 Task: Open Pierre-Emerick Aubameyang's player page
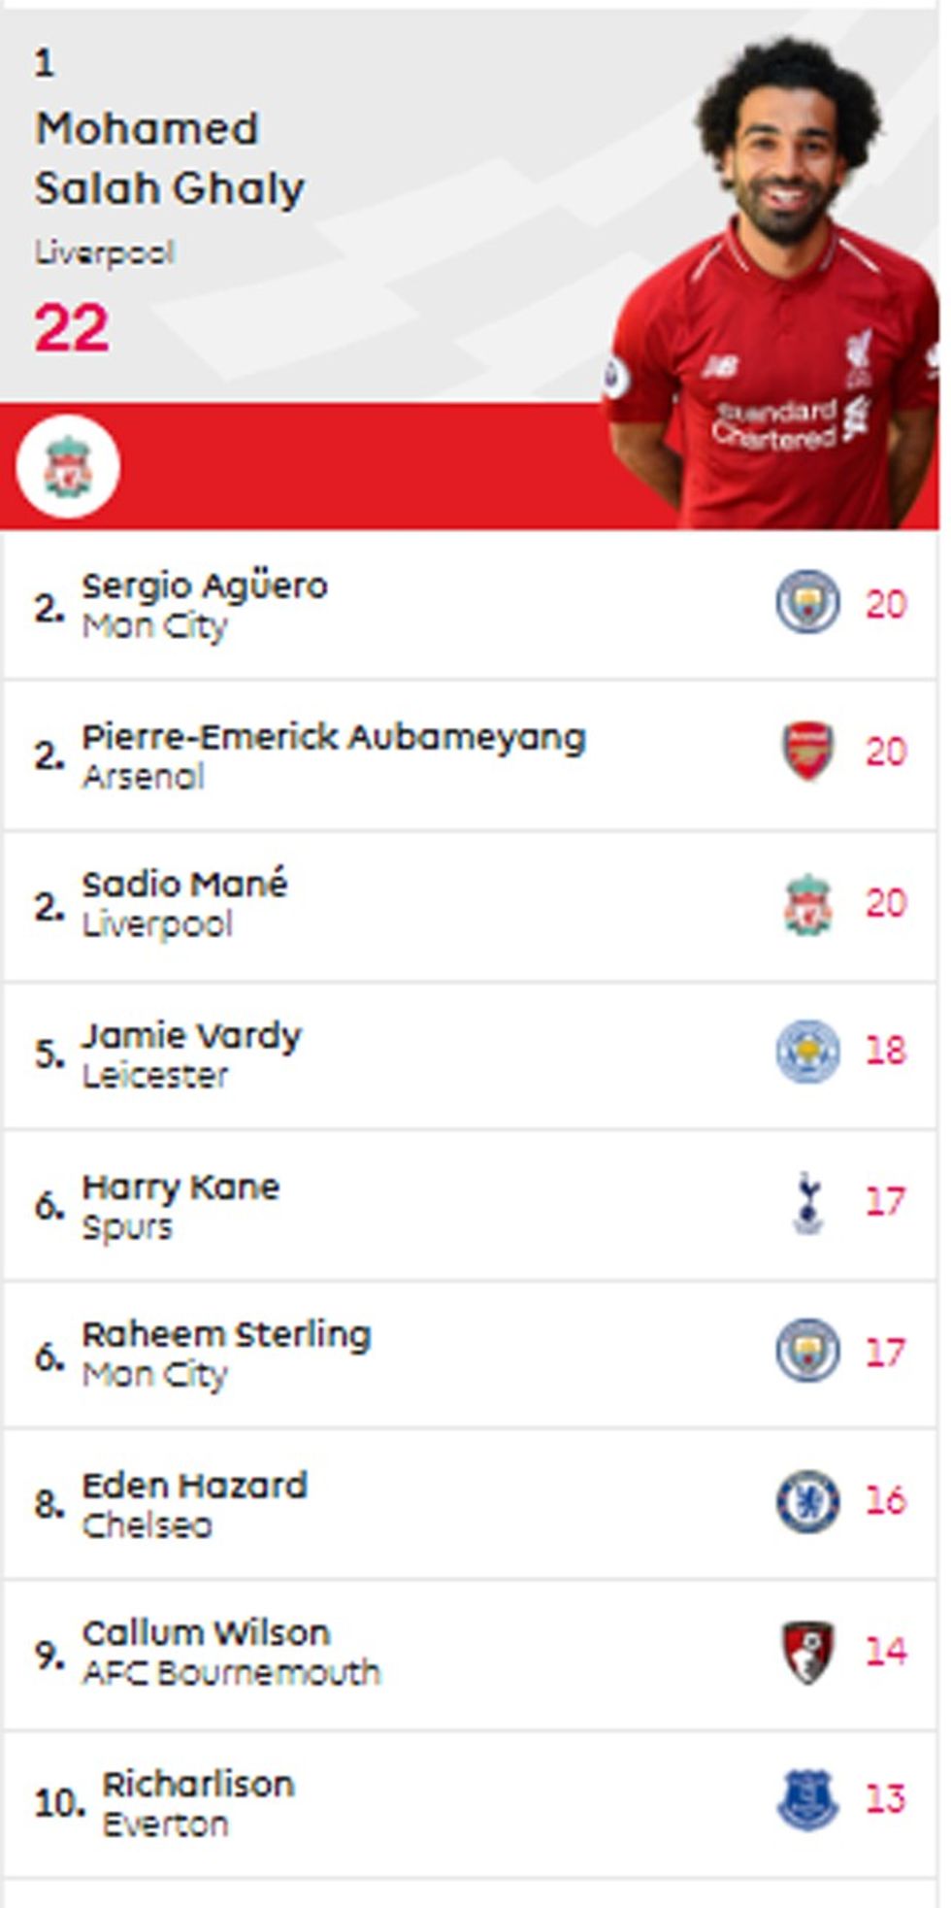pos(333,737)
